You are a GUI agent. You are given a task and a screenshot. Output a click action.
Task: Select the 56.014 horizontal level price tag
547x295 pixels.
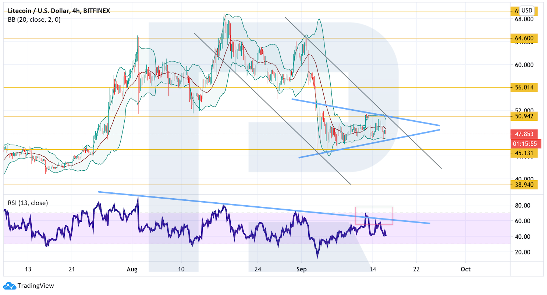pos(524,87)
